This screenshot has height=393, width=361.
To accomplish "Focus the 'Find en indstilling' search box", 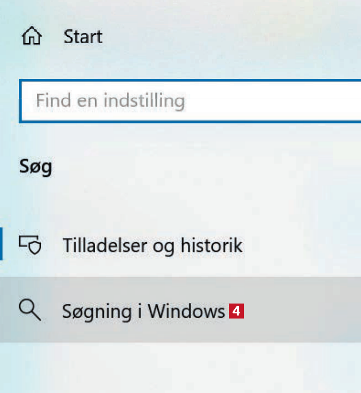I will 189,101.
